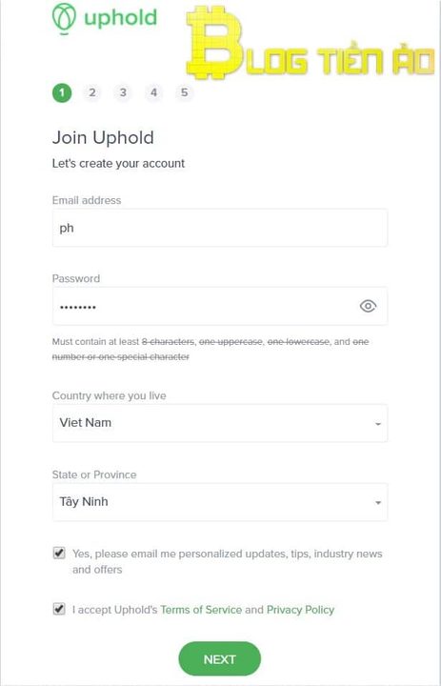Viewport: 441px width, 686px height.
Task: Expand the State or Province dropdown
Action: (220, 502)
